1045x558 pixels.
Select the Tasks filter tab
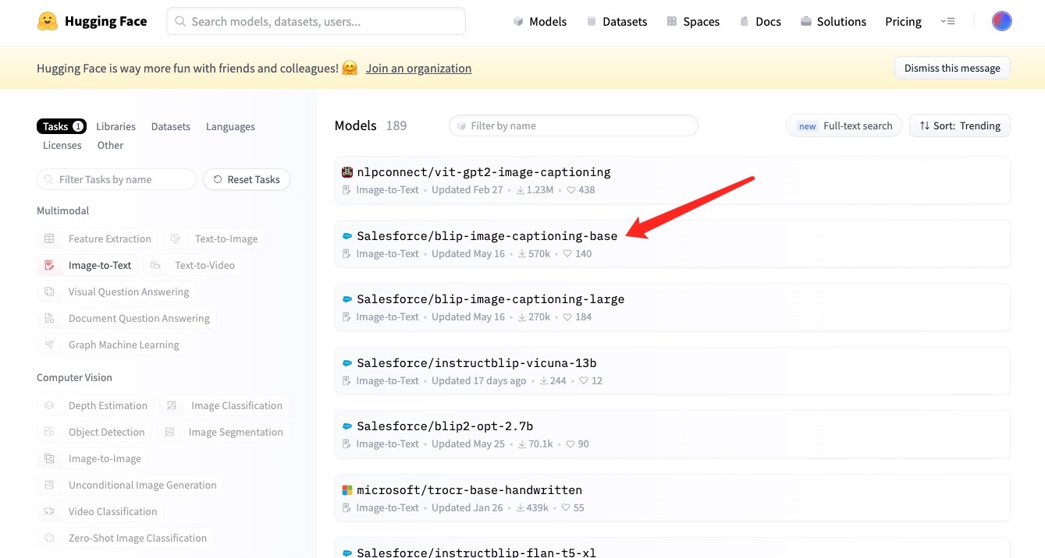(x=62, y=126)
